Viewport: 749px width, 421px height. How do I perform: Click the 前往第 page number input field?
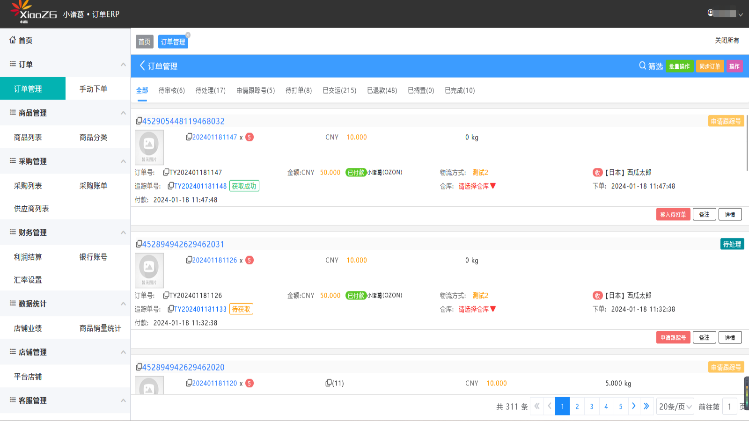point(729,406)
